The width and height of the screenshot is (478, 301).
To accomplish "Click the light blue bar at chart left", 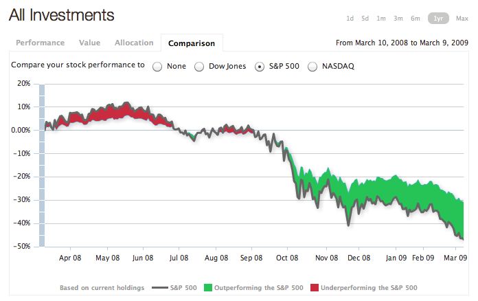I will pos(42,165).
